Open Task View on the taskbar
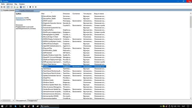This screenshot has width=192, height=108. pos(11,106)
